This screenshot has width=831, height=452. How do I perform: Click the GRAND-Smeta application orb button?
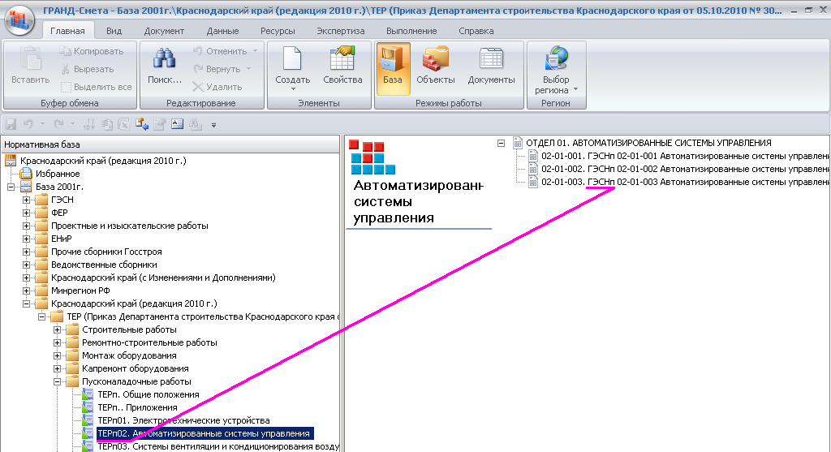tap(19, 19)
